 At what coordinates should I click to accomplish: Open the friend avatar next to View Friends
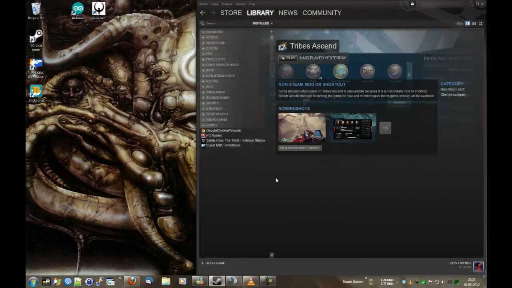(478, 266)
